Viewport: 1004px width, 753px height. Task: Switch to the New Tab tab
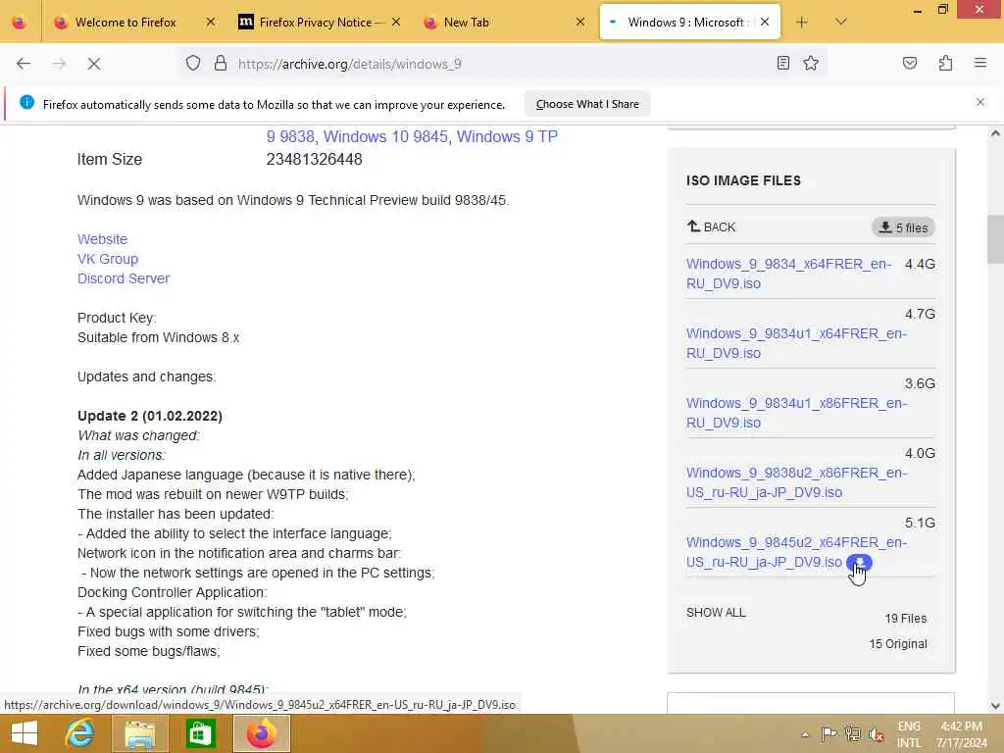[466, 23]
